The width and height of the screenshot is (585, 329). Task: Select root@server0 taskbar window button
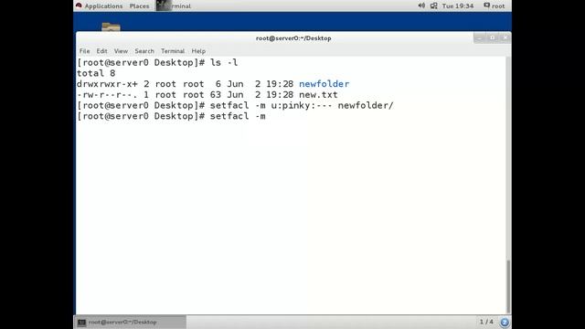[x=130, y=322]
